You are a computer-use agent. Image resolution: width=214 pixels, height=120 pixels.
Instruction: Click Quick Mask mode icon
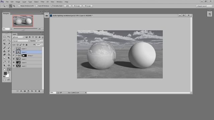(x=4, y=80)
